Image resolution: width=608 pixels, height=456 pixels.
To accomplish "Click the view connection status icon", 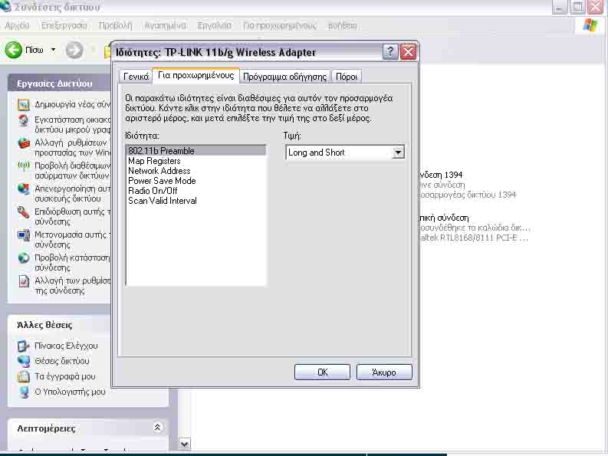I will tap(23, 258).
